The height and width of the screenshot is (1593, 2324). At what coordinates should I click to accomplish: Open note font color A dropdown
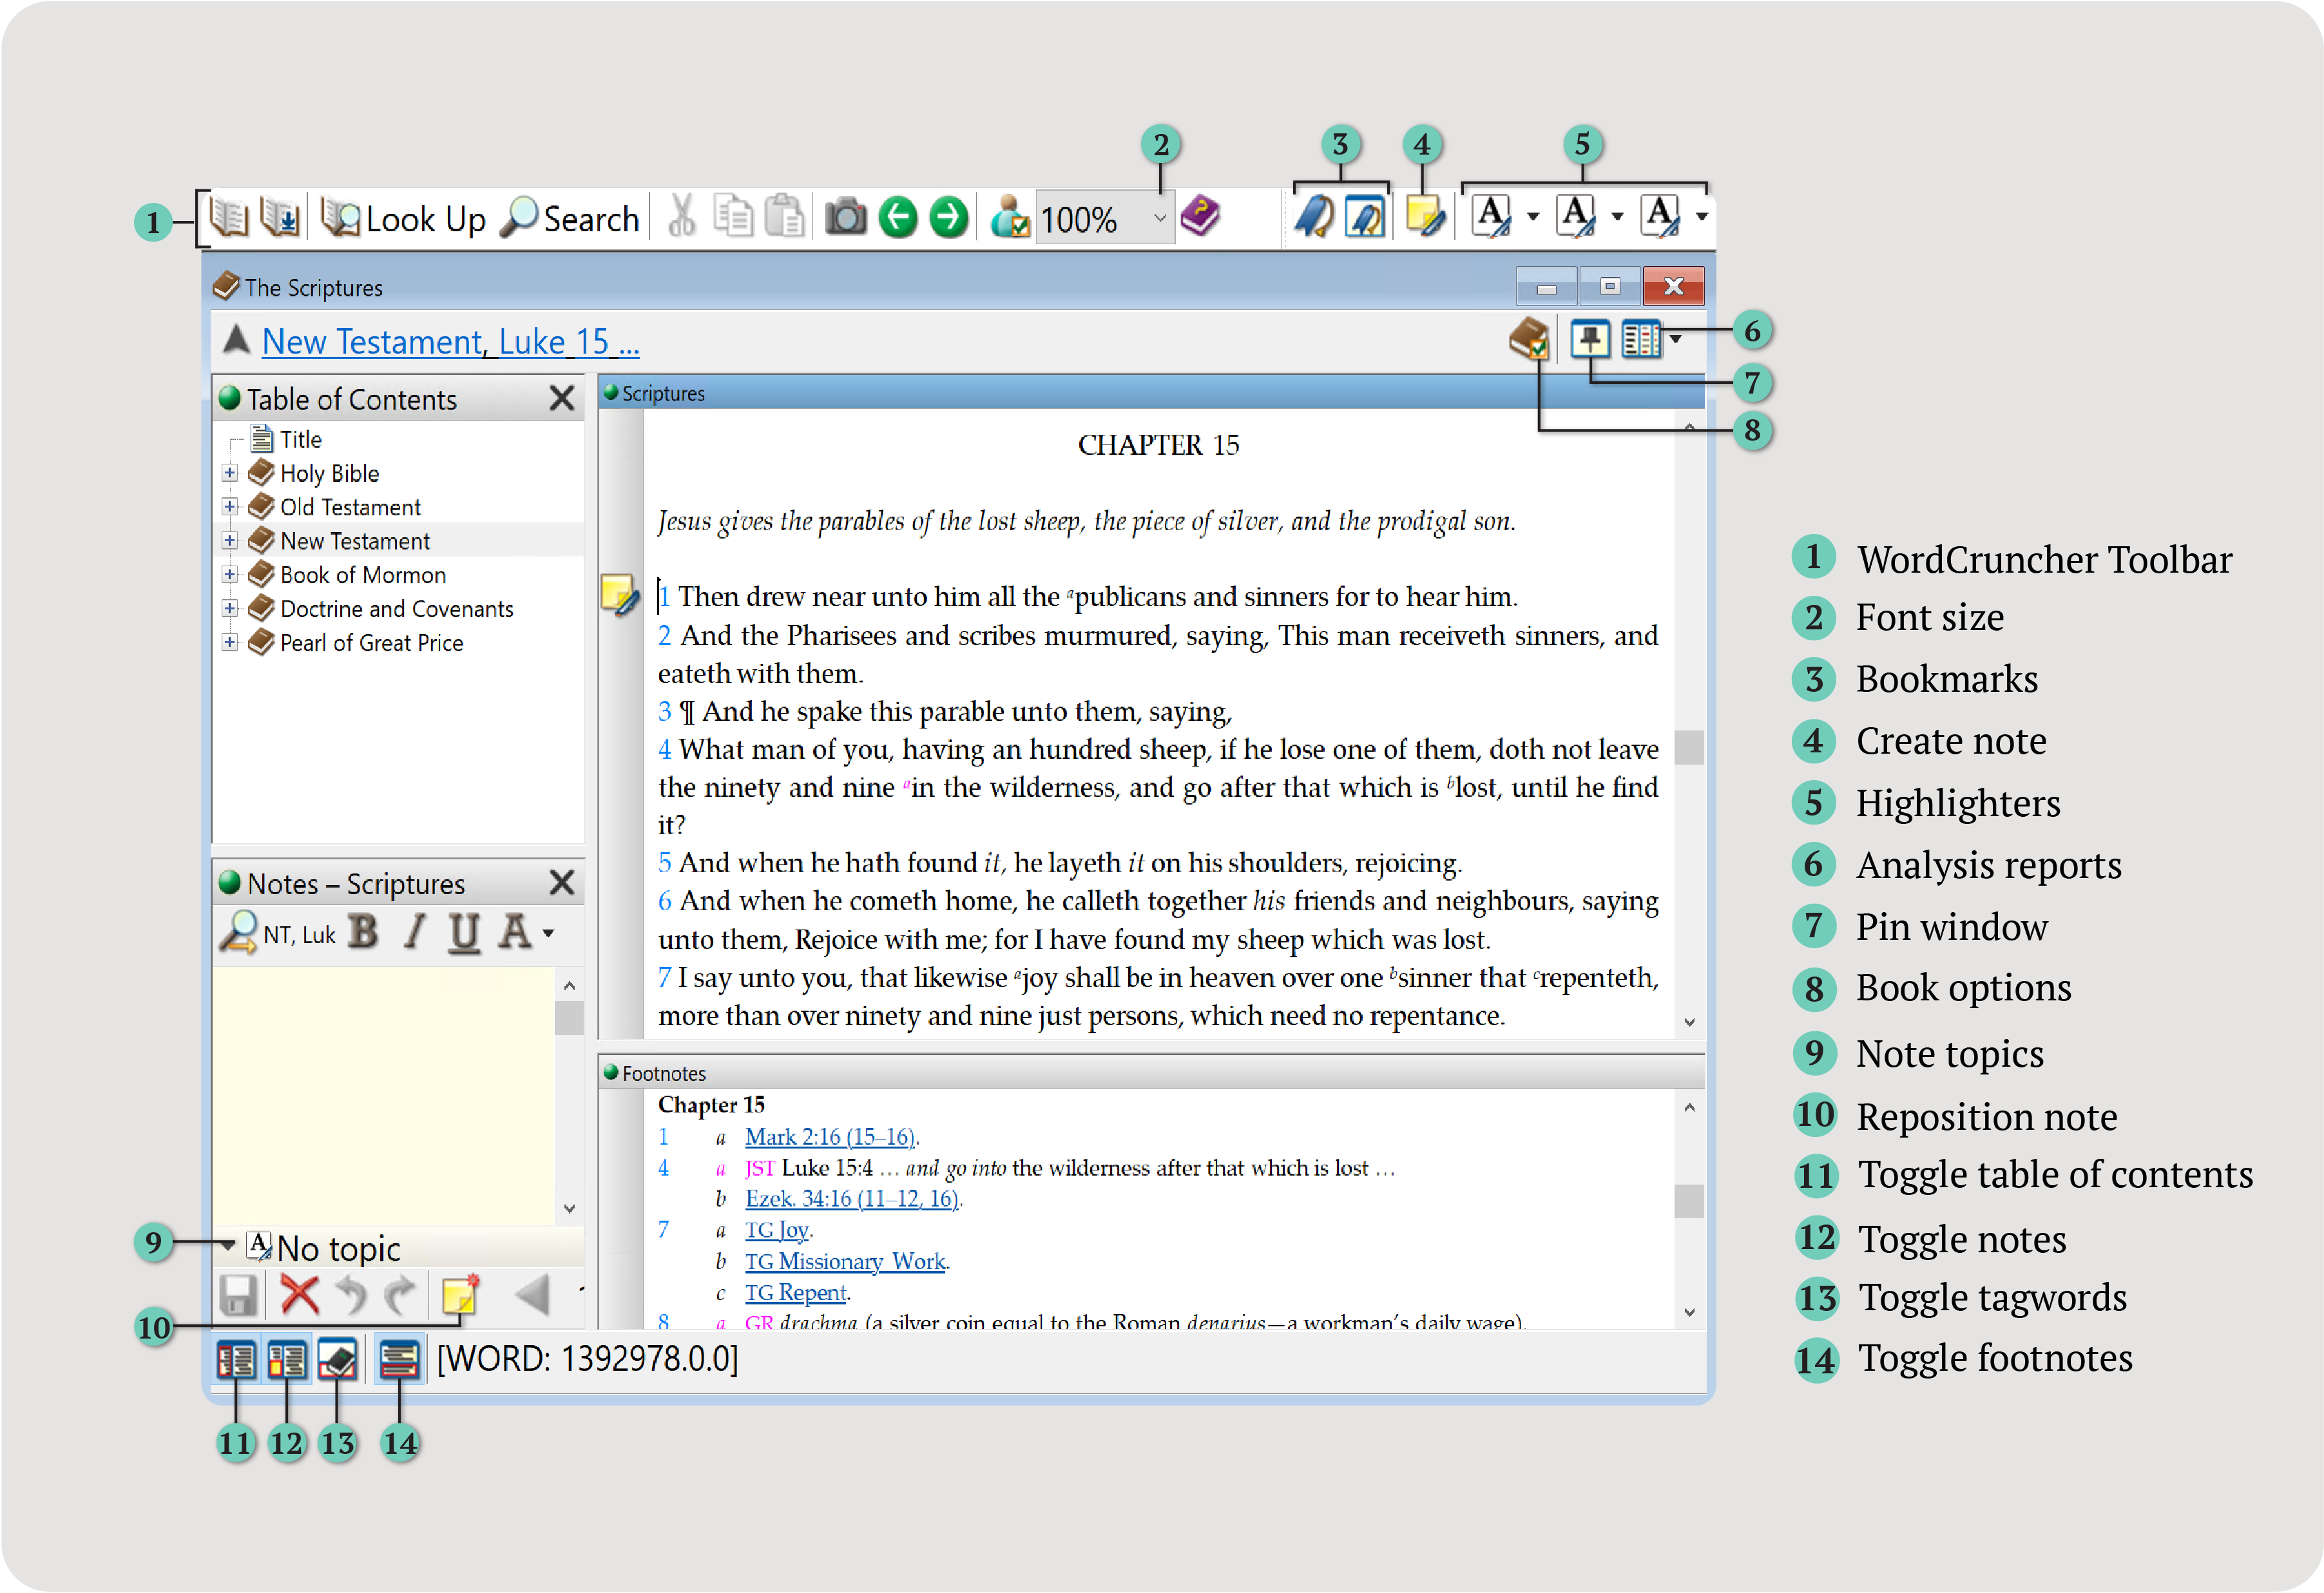(x=548, y=933)
